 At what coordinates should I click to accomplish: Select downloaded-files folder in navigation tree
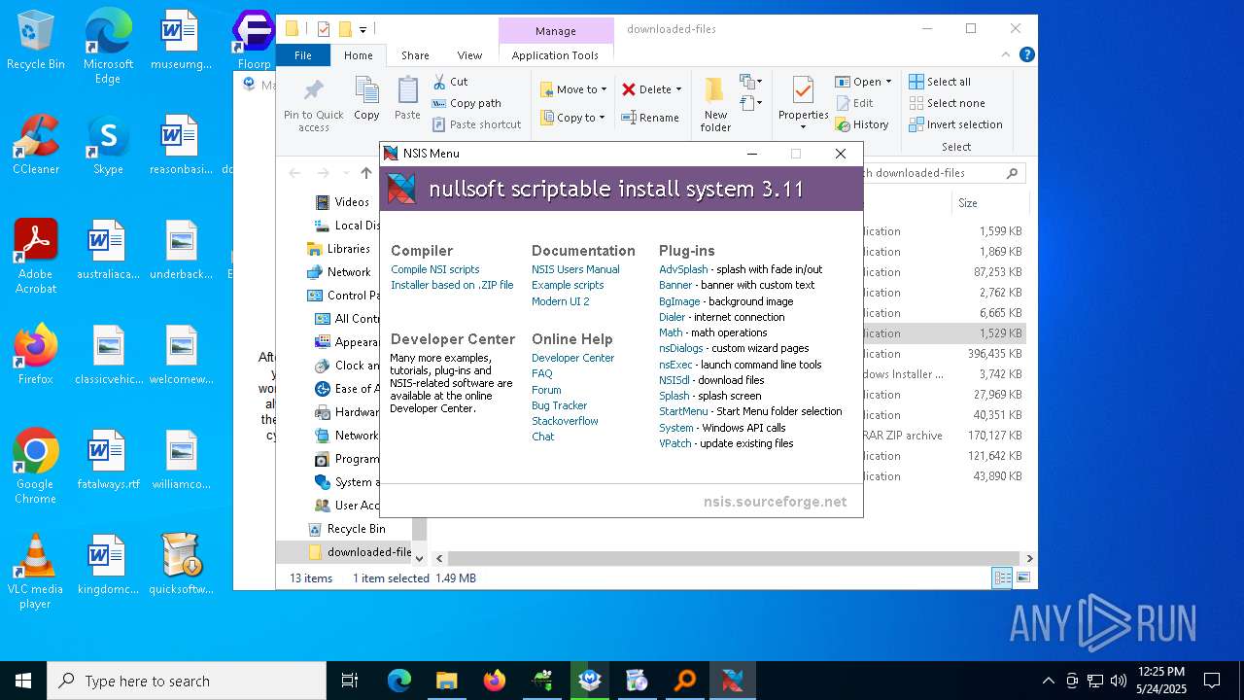[x=359, y=552]
